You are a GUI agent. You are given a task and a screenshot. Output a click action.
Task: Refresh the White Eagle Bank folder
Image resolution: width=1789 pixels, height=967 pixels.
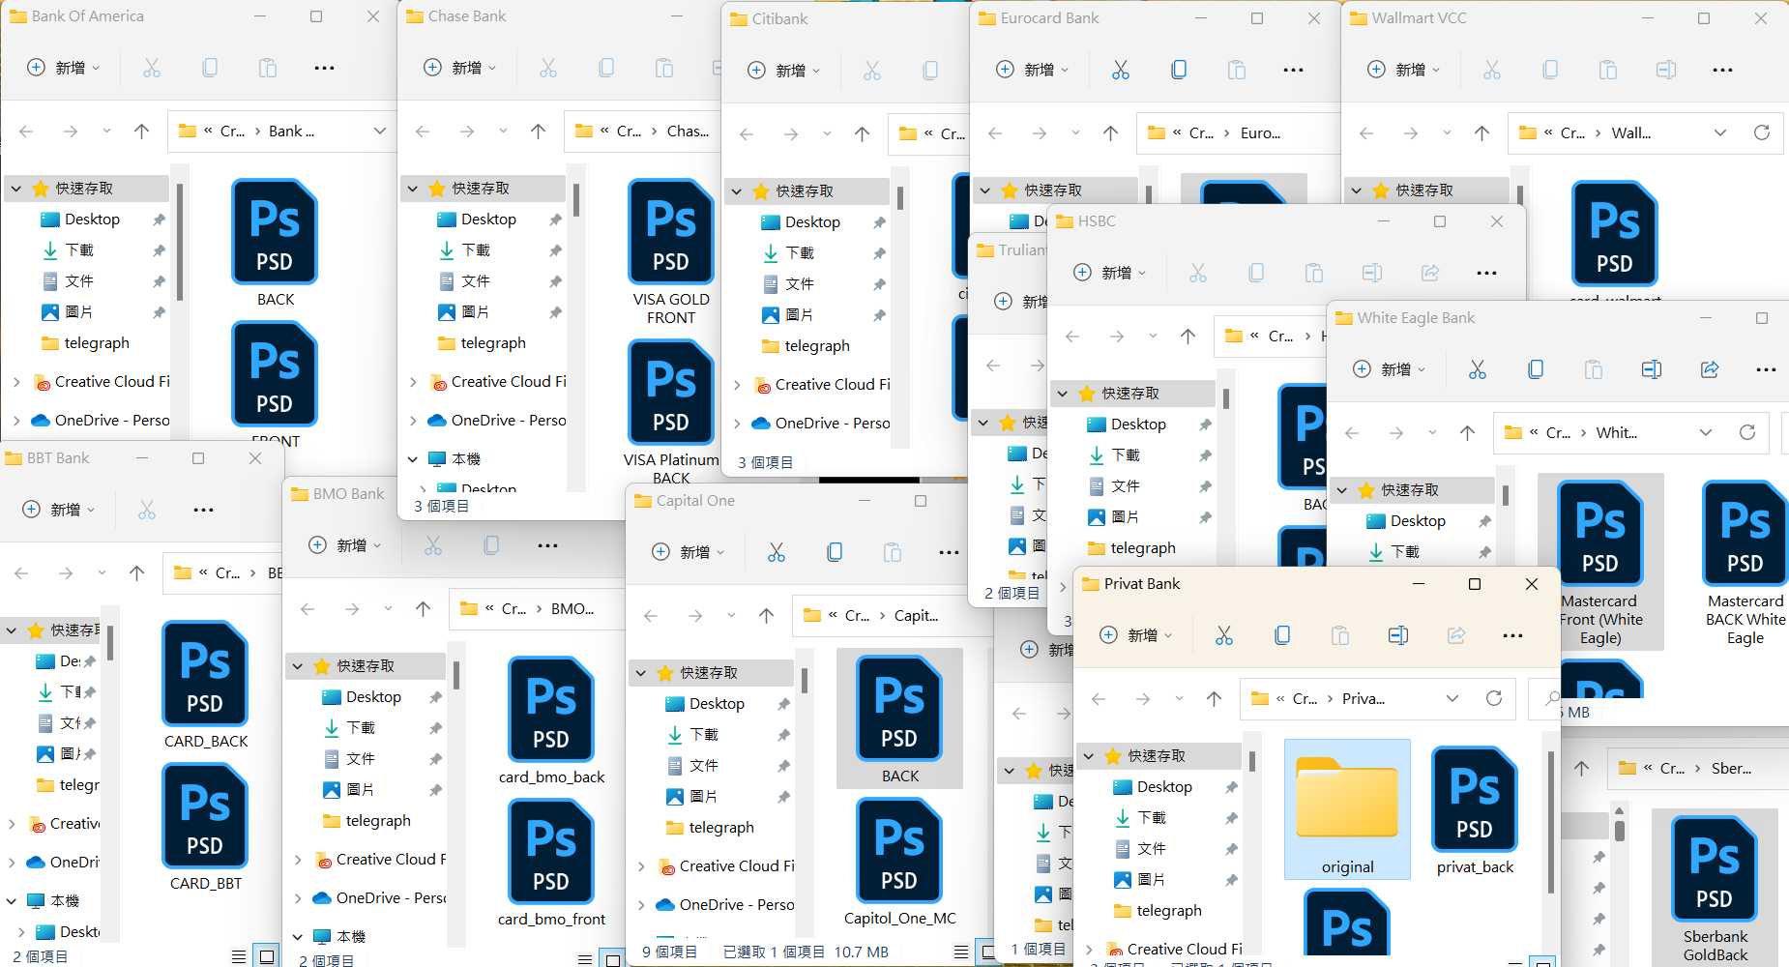point(1747,432)
